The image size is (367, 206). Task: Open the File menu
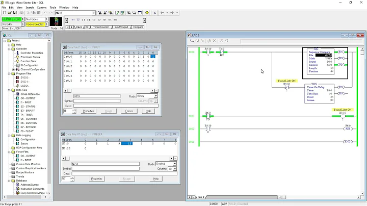click(x=4, y=8)
